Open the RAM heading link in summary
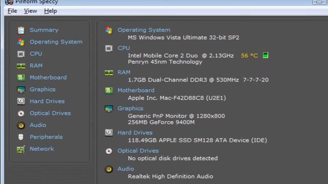 pyautogui.click(x=124, y=72)
